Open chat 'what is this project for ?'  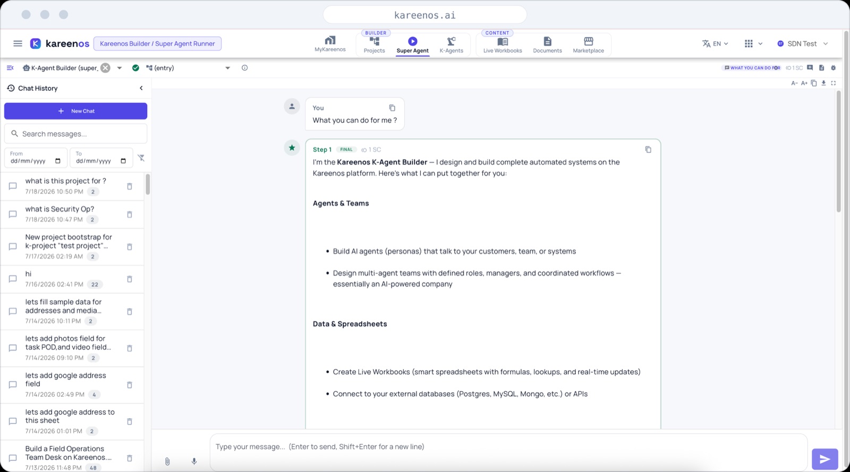point(72,186)
